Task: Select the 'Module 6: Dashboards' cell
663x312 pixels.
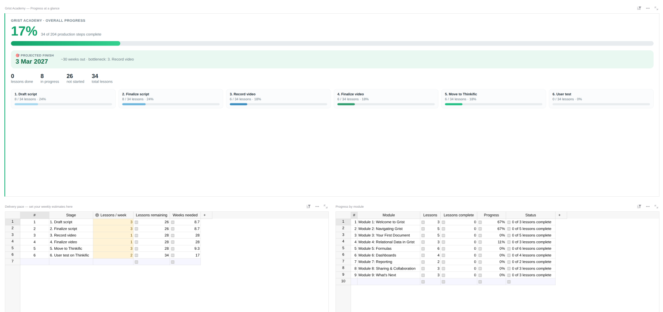Action: [x=389, y=255]
